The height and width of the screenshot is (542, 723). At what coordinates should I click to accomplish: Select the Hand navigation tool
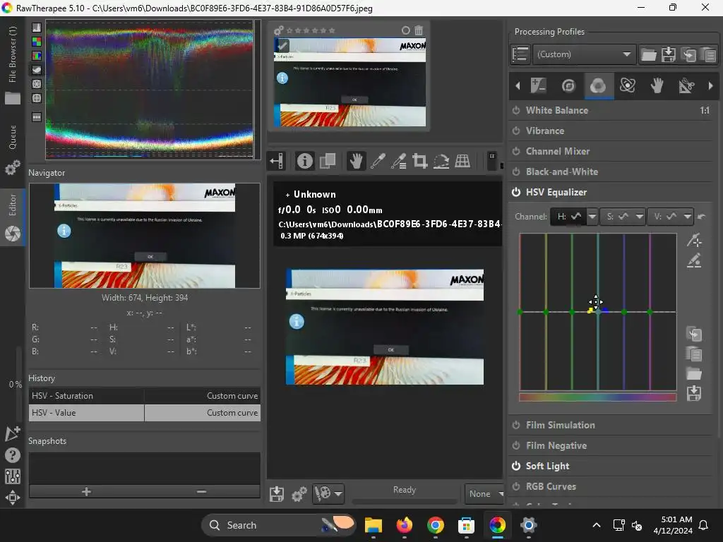(x=356, y=161)
